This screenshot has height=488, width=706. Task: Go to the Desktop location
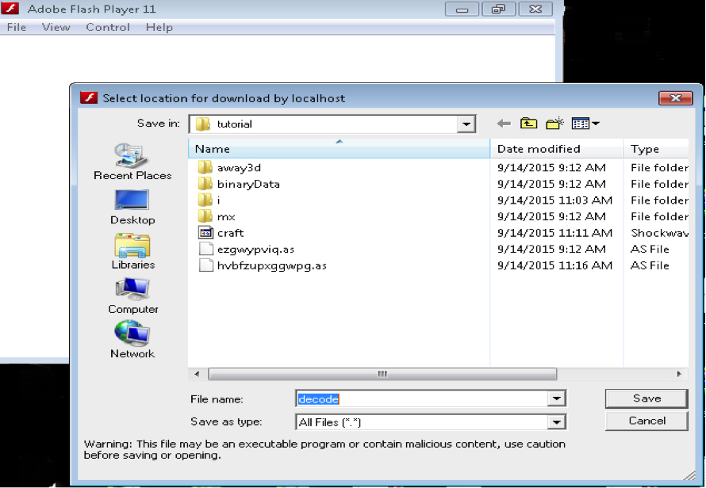tap(132, 207)
